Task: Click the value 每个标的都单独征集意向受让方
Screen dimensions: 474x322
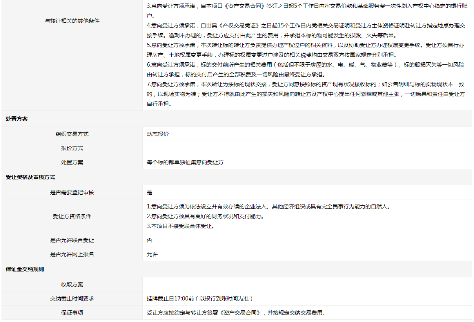Action: pyautogui.click(x=185, y=162)
